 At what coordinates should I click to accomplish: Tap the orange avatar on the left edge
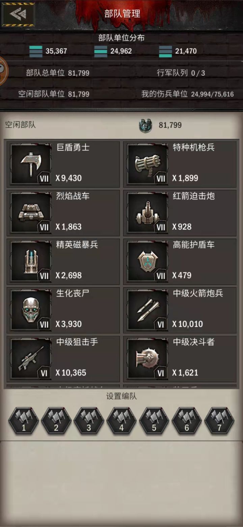[x=3, y=71]
